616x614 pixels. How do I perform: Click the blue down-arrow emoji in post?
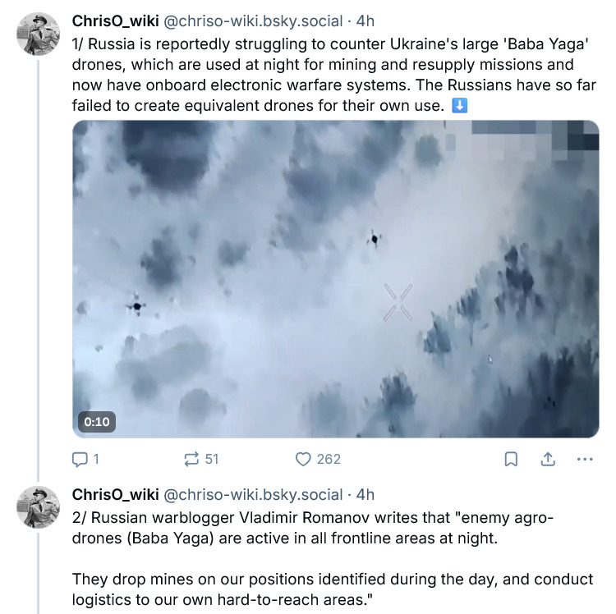[x=461, y=106]
